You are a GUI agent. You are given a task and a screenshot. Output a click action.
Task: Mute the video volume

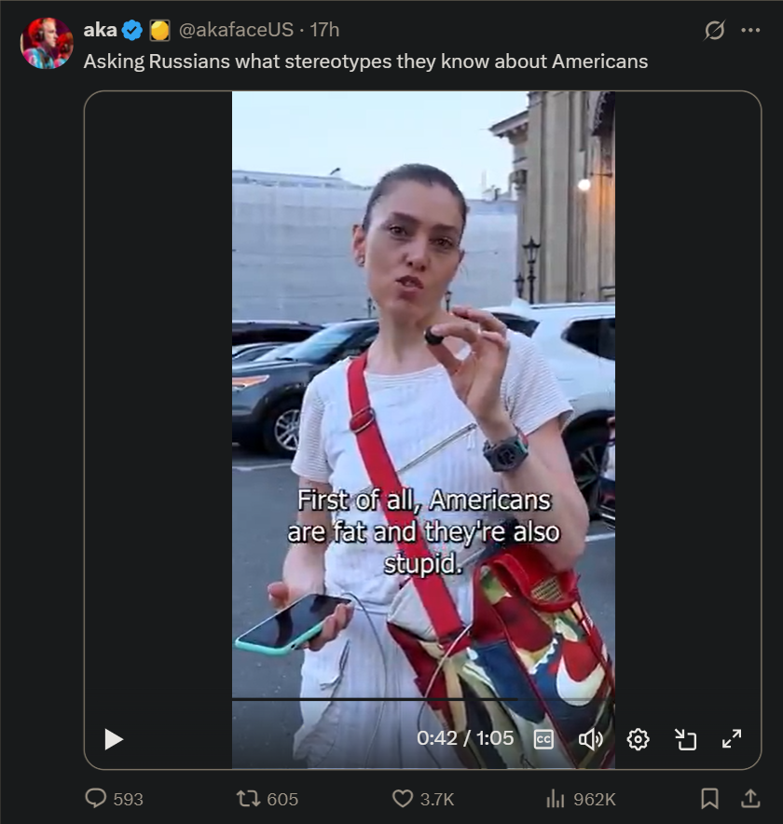tap(591, 739)
